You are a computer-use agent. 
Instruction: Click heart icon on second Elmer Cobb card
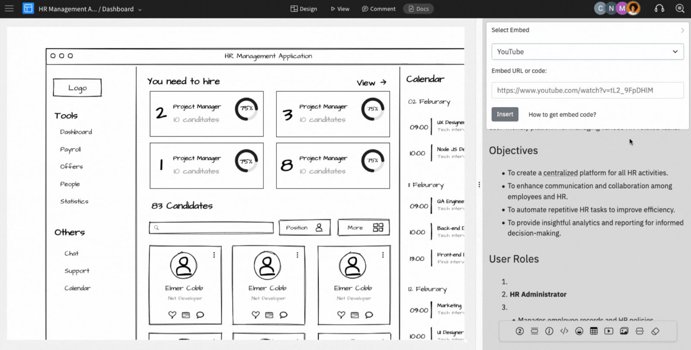[x=256, y=315]
